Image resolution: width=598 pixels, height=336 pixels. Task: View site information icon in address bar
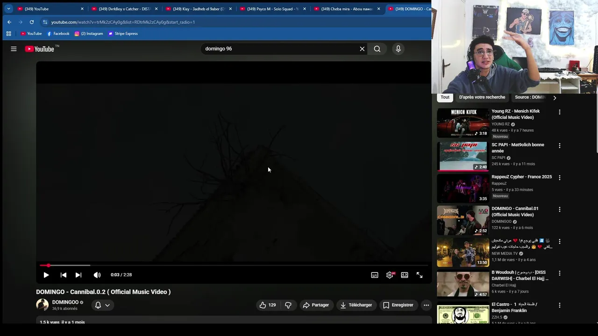45,22
